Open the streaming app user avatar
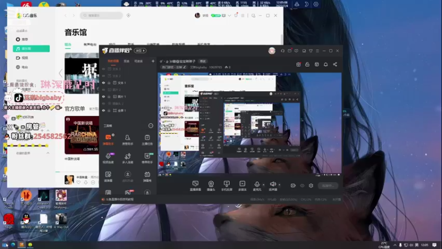 (x=272, y=51)
